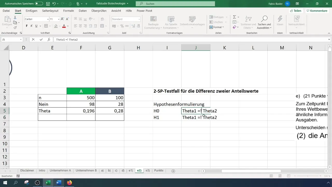Click the page layout view icon
Image resolution: width=332 pixels, height=187 pixels.
click(280, 176)
